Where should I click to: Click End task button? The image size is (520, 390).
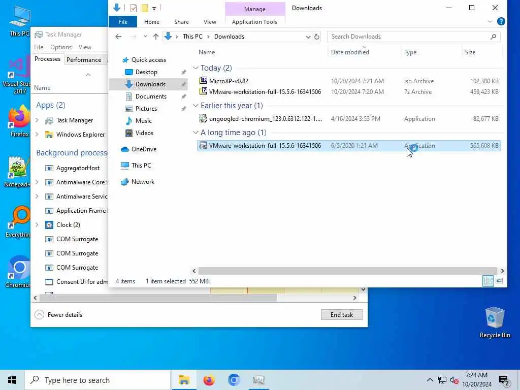[342, 315]
